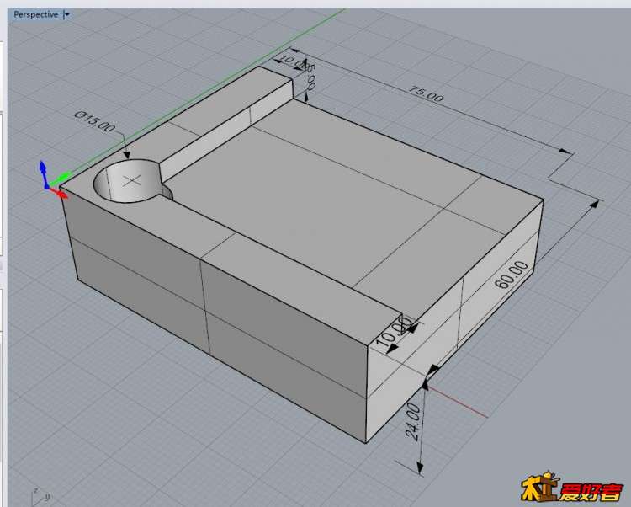
Task: Select the 24.00 height dimension text
Action: click(413, 422)
